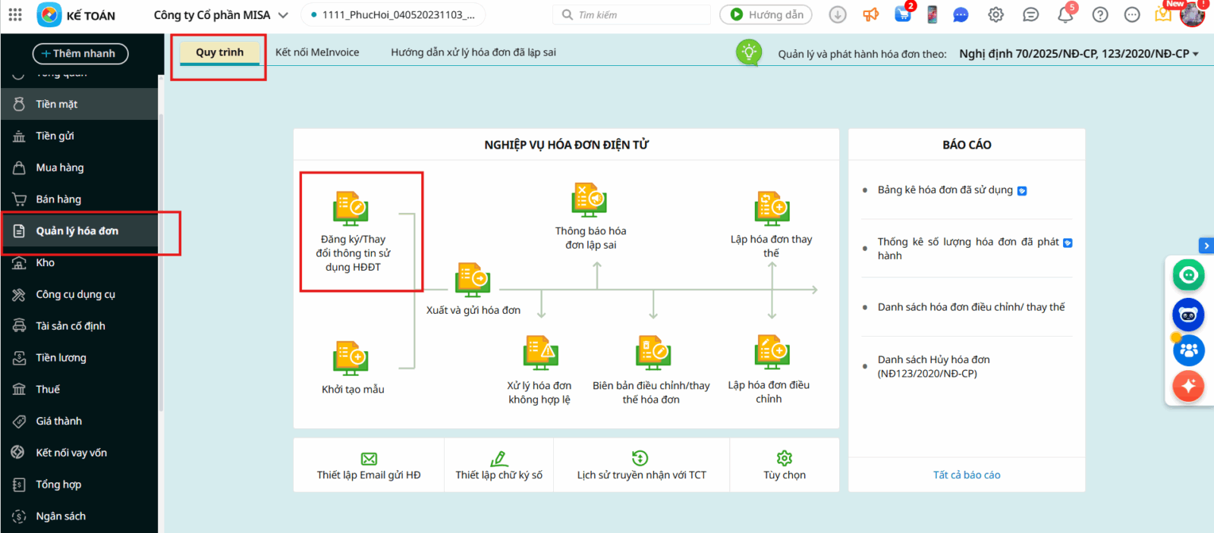
Task: Open notifications bell icon
Action: [1065, 14]
